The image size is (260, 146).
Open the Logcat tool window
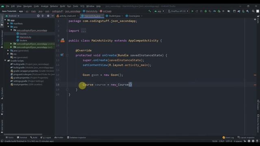pyautogui.click(x=46, y=137)
